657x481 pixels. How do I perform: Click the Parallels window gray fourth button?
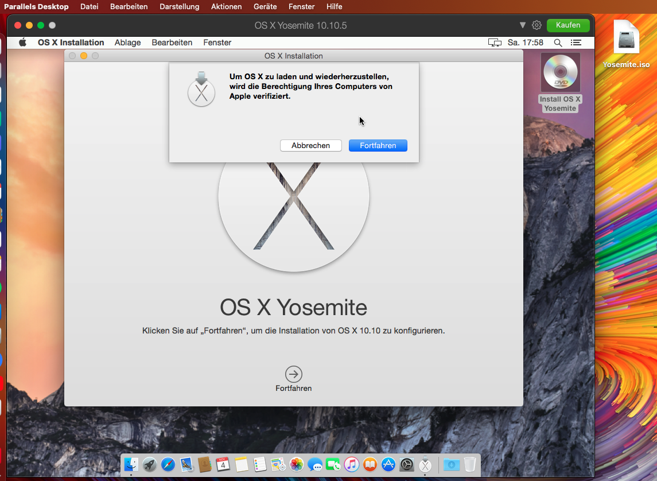[52, 25]
